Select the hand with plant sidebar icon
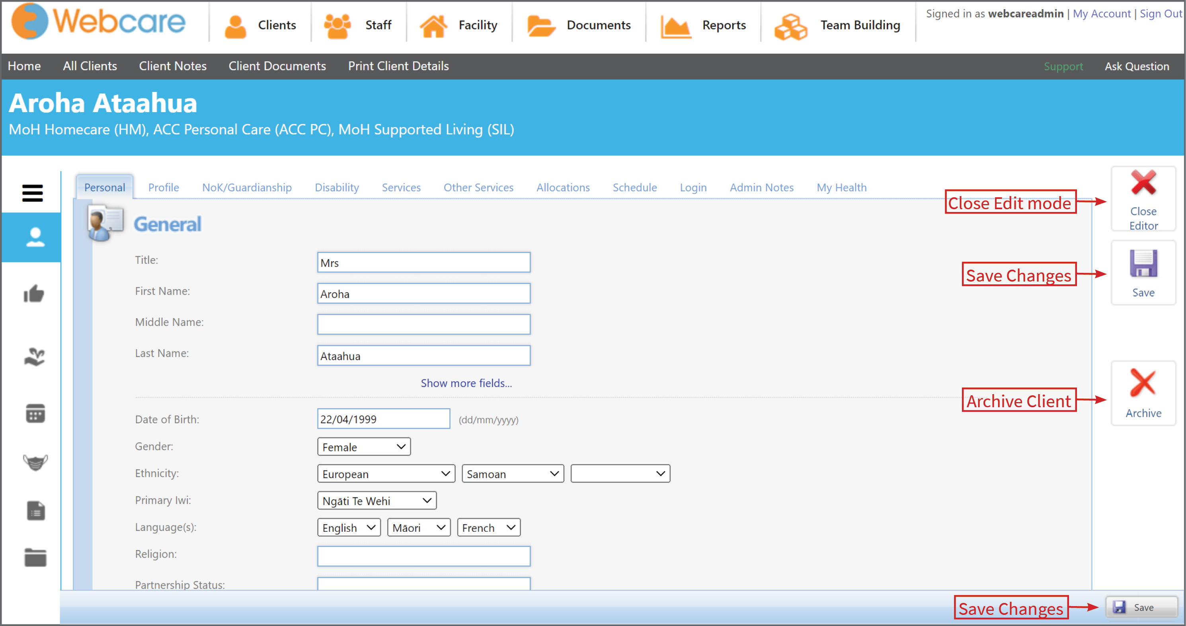This screenshot has height=626, width=1186. pos(35,357)
